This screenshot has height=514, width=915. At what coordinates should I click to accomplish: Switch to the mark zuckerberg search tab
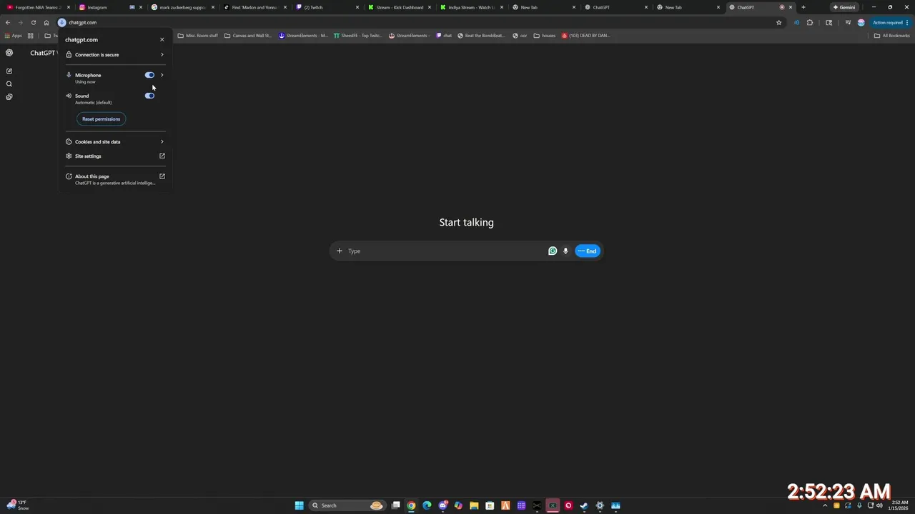pyautogui.click(x=182, y=7)
